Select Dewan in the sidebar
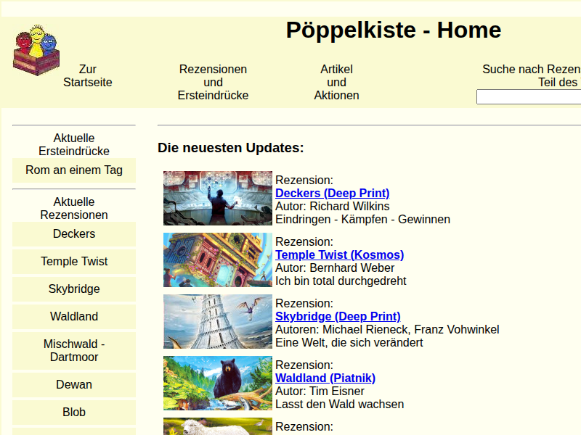 pos(74,385)
